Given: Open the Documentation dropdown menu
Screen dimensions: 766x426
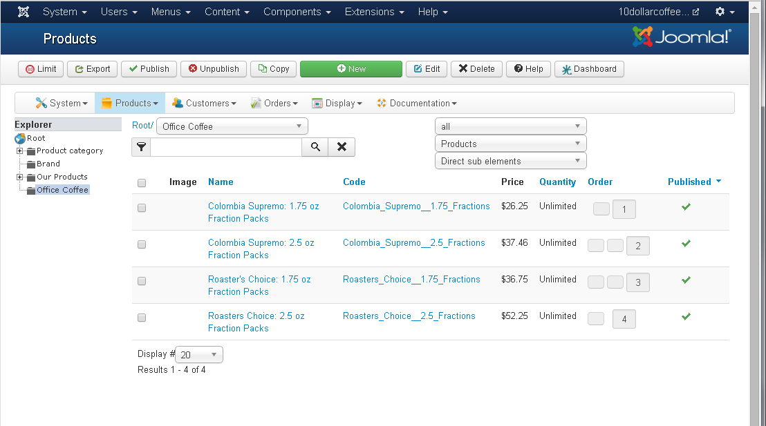Looking at the screenshot, I should (x=417, y=103).
